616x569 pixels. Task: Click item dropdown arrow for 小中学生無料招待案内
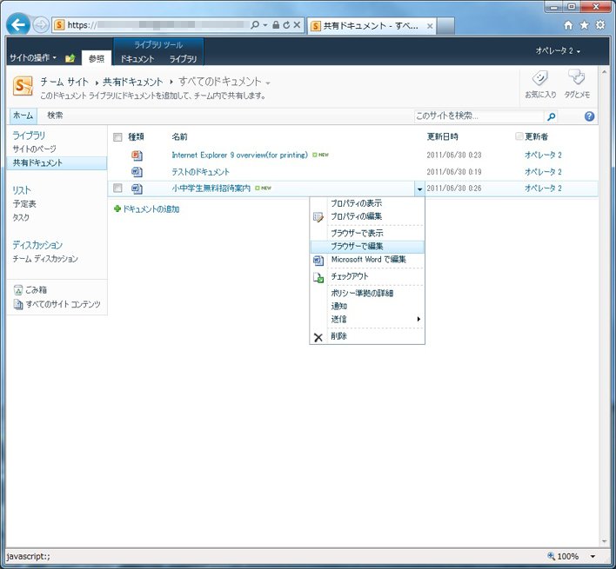tap(419, 189)
